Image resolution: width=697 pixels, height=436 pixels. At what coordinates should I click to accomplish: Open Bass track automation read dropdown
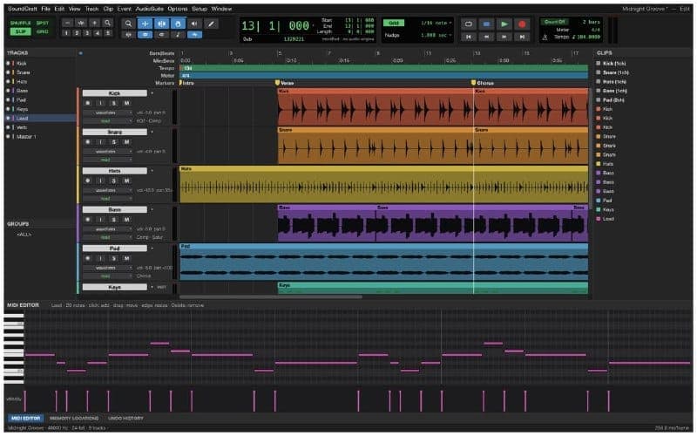[x=108, y=237]
